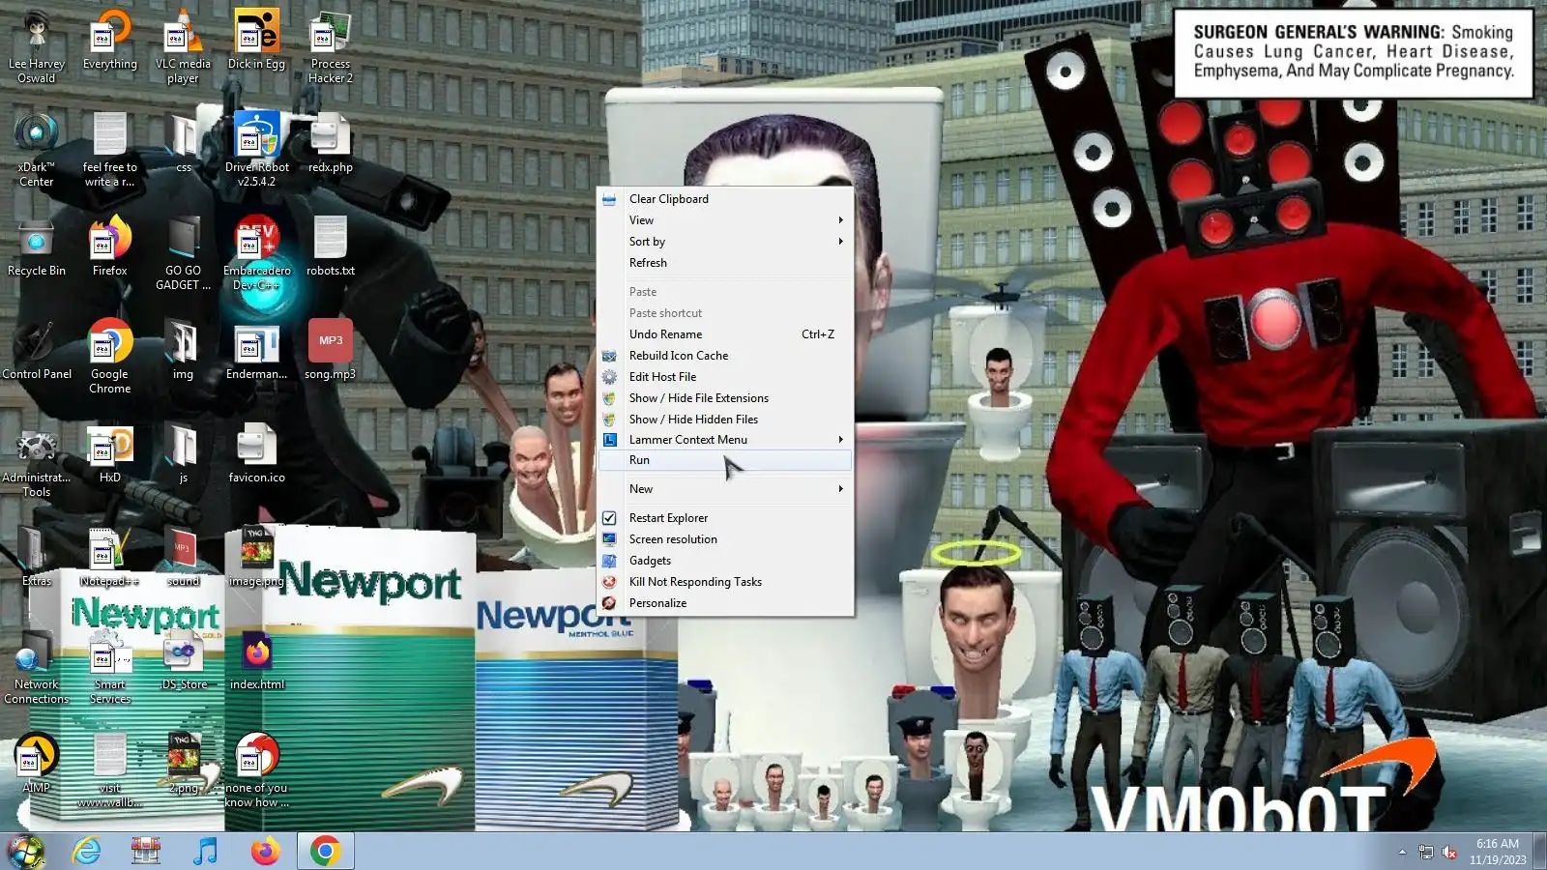1547x870 pixels.
Task: Select the song.mp3 file icon
Action: click(x=331, y=350)
